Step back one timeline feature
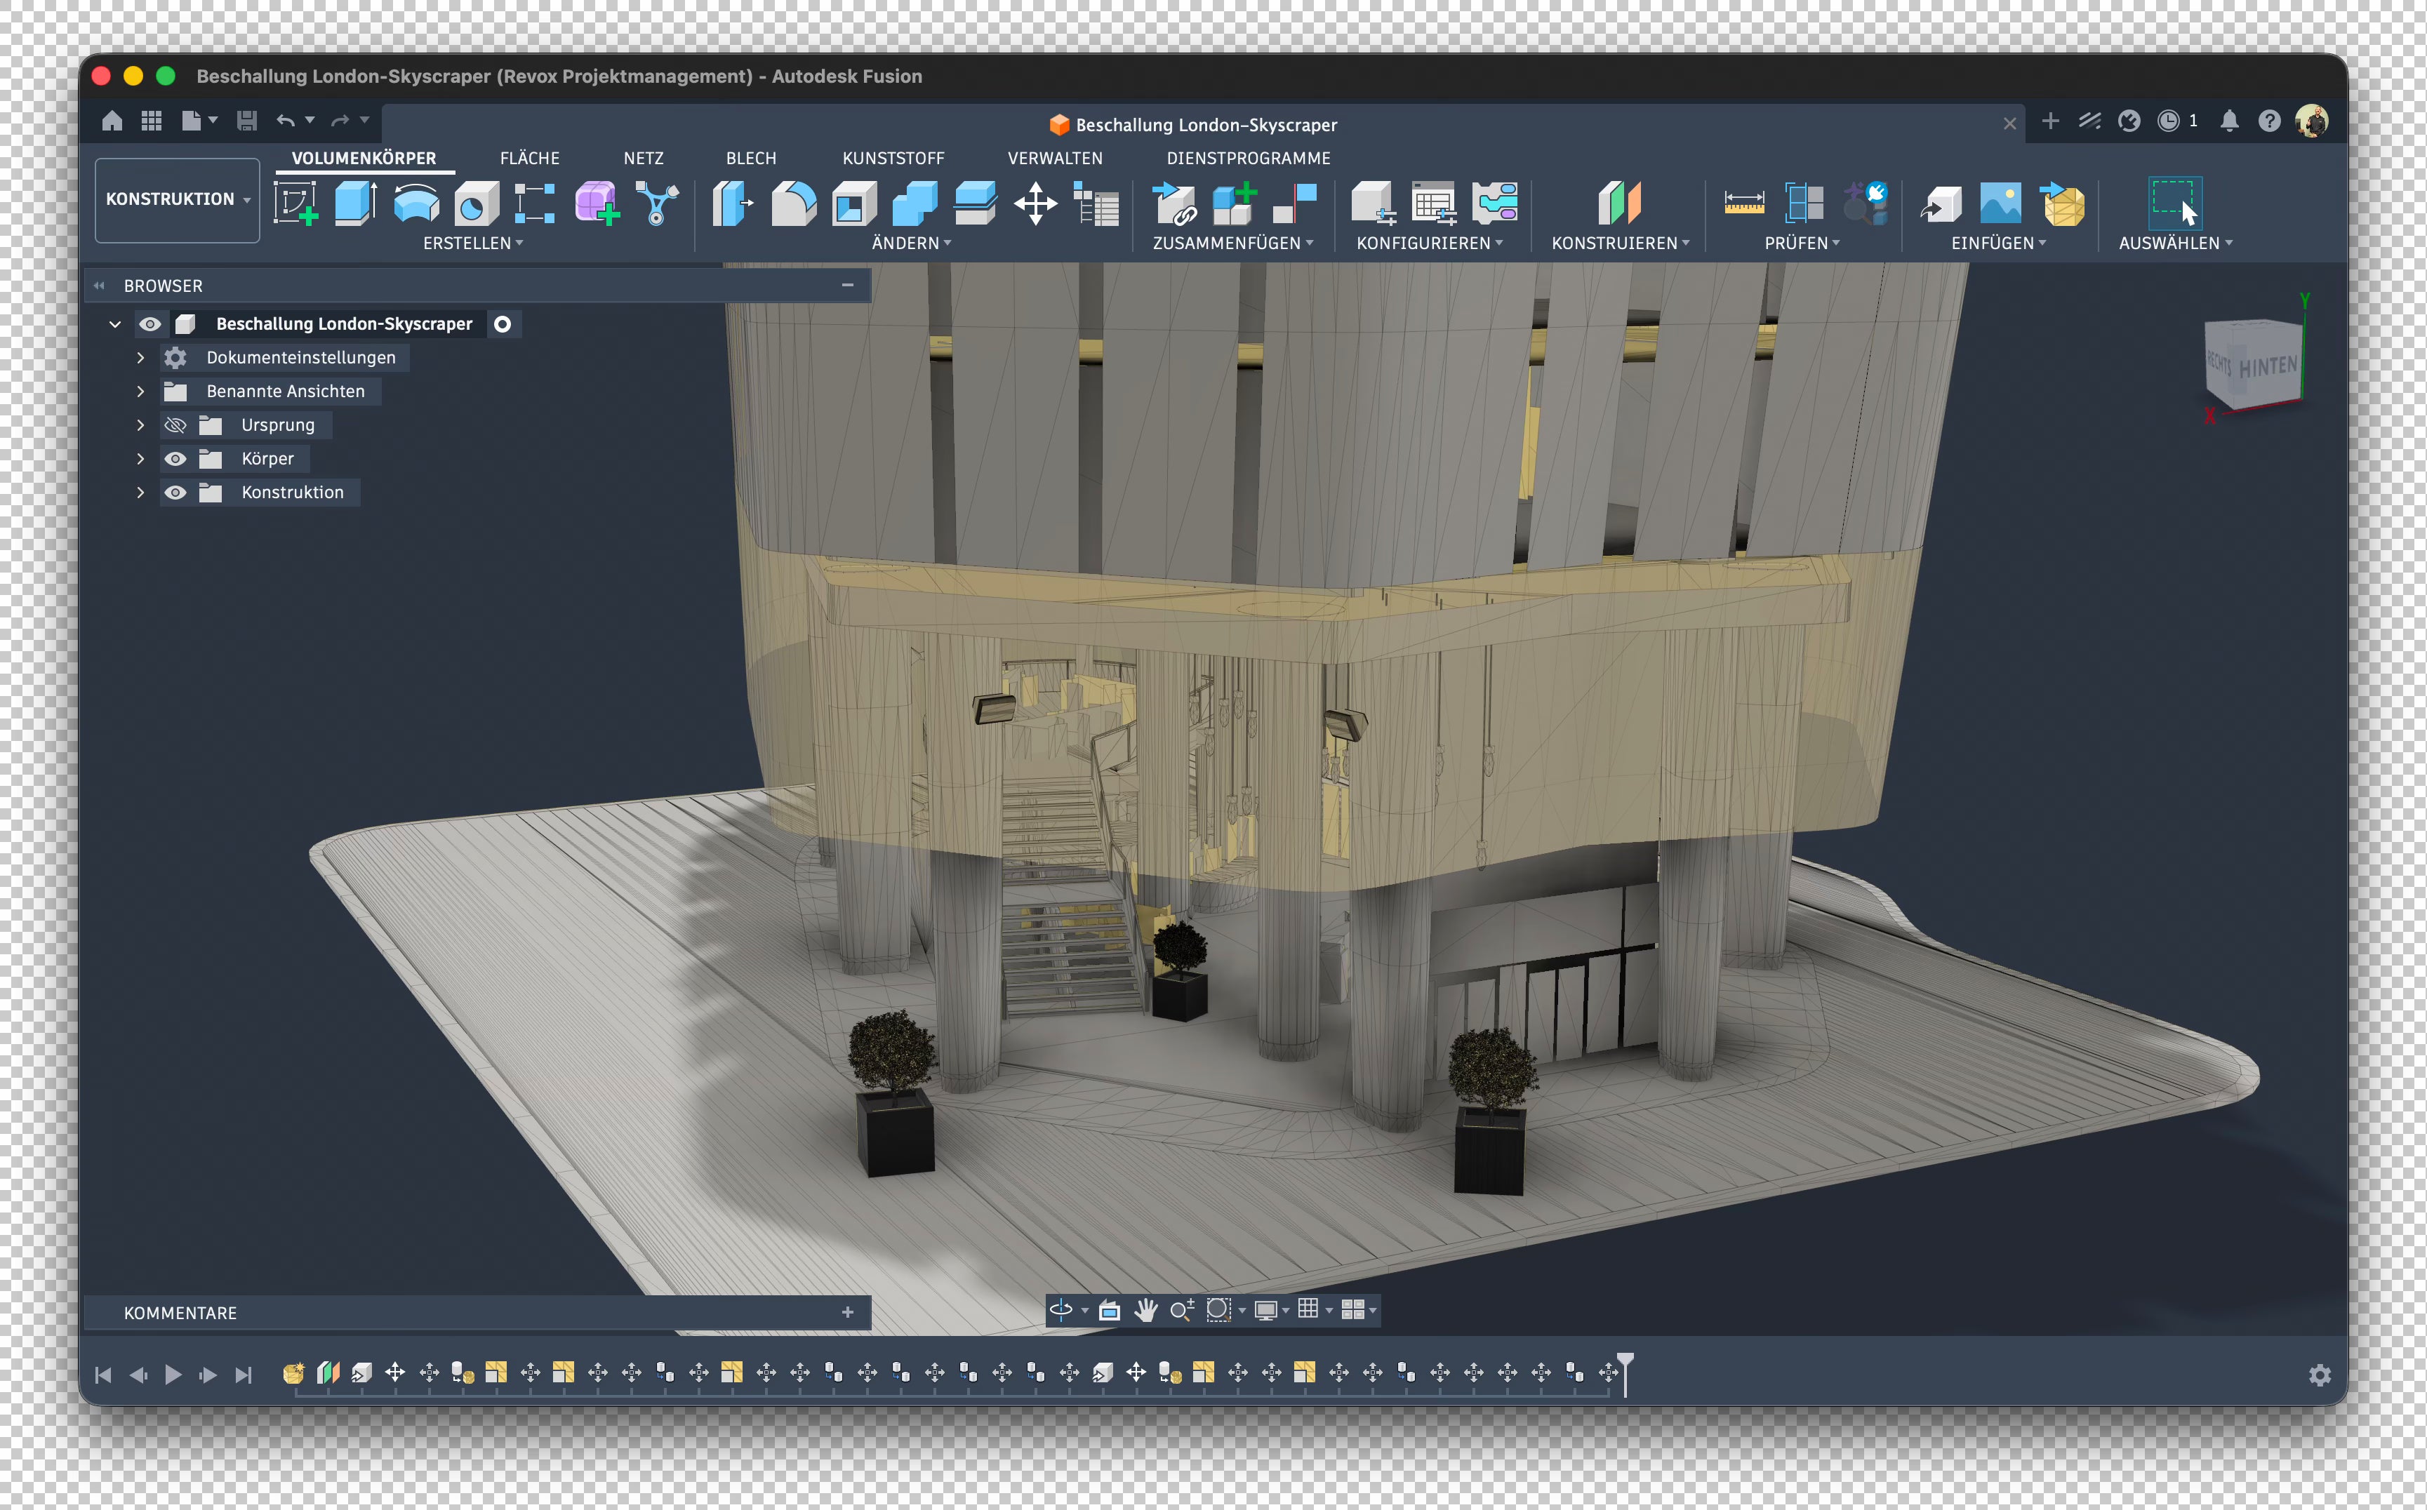This screenshot has height=1510, width=2427. pyautogui.click(x=138, y=1375)
